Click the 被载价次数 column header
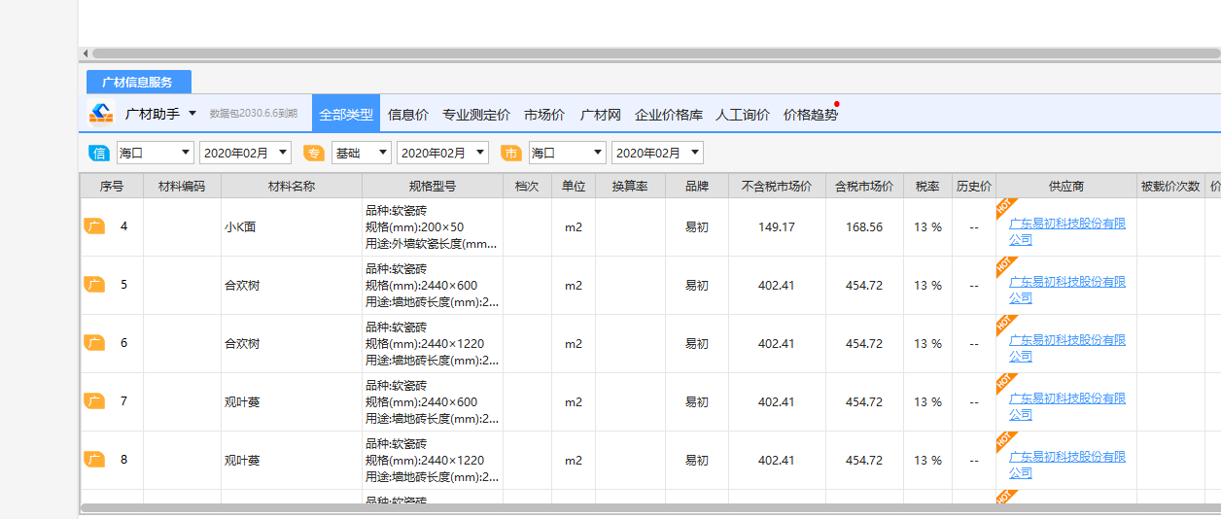Viewport: 1221px width, 519px height. click(x=1171, y=186)
